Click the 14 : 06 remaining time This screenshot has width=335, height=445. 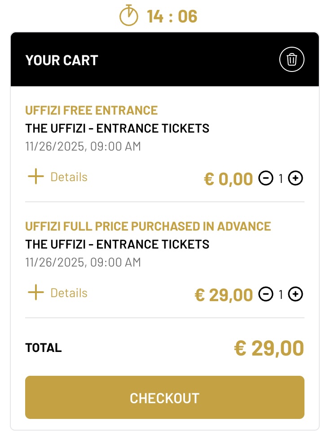coord(172,17)
